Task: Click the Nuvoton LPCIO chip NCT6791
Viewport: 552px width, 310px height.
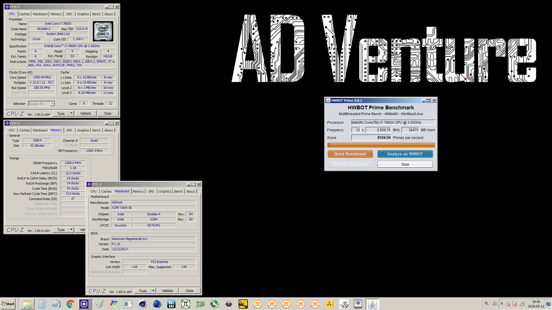Action: [154, 225]
